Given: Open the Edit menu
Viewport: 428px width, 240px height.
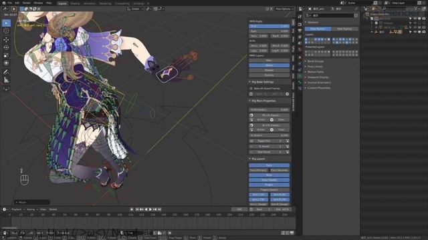Looking at the screenshot, I should pyautogui.click(x=17, y=3).
